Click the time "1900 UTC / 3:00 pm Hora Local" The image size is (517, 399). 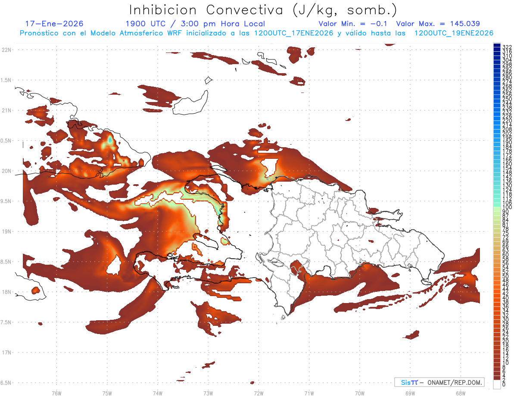(x=195, y=24)
